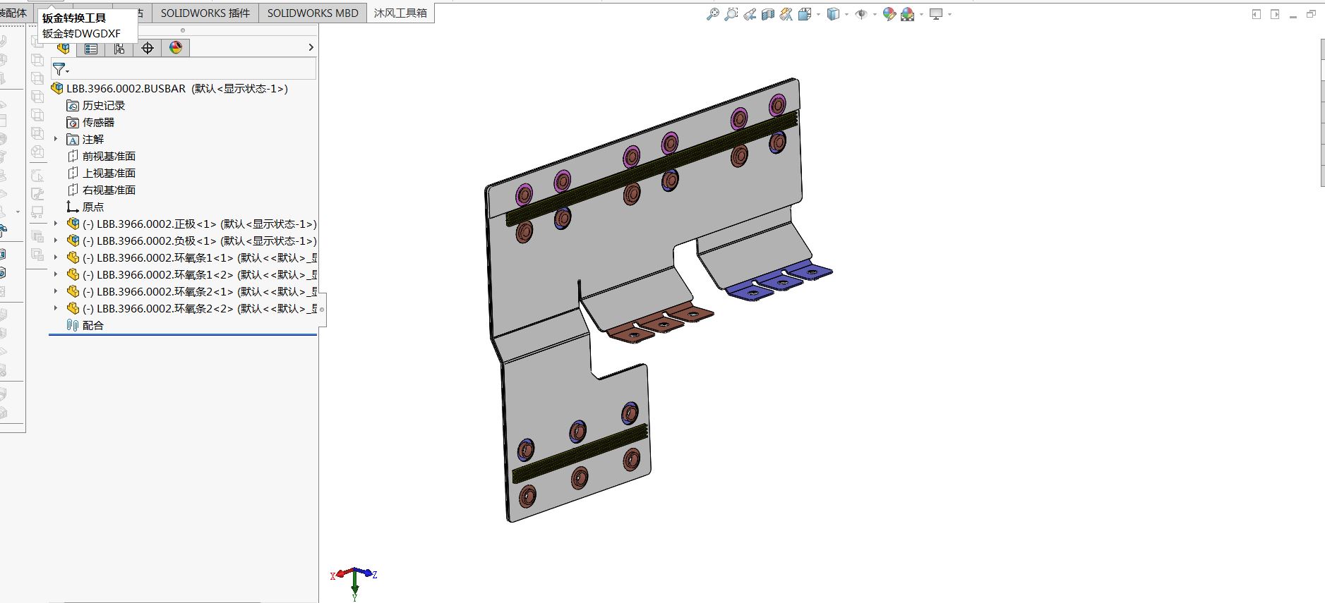Click the 历史记录 history folder icon
This screenshot has height=603, width=1325.
click(x=72, y=106)
